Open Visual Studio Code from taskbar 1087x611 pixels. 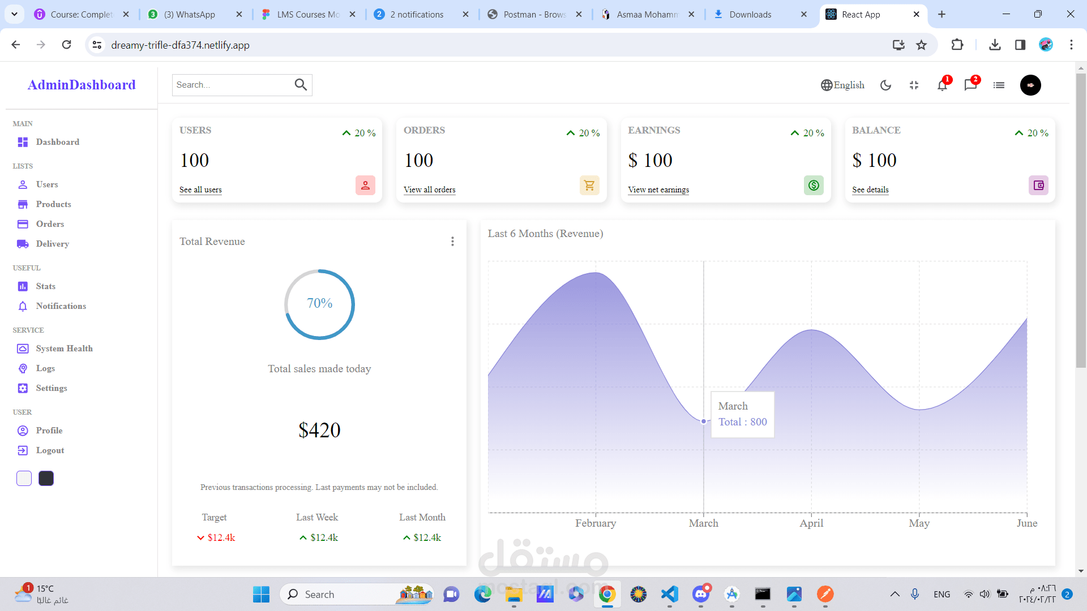pyautogui.click(x=670, y=594)
